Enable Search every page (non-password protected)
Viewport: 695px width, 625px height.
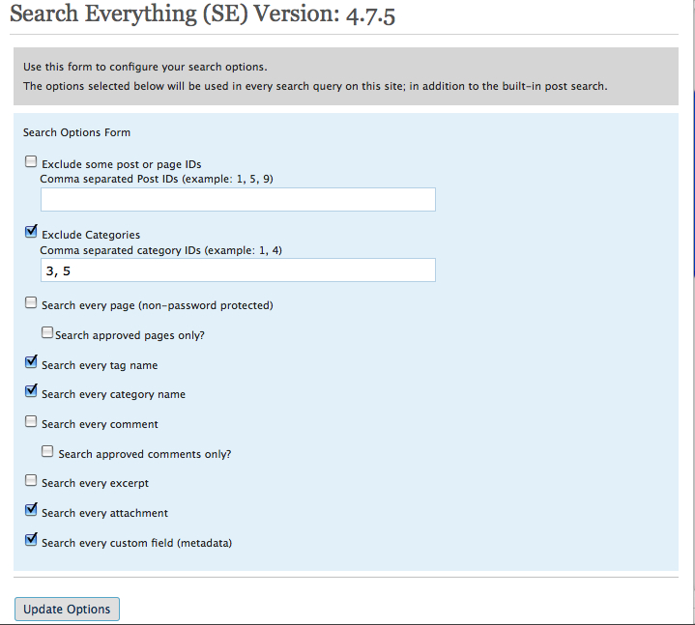point(31,302)
